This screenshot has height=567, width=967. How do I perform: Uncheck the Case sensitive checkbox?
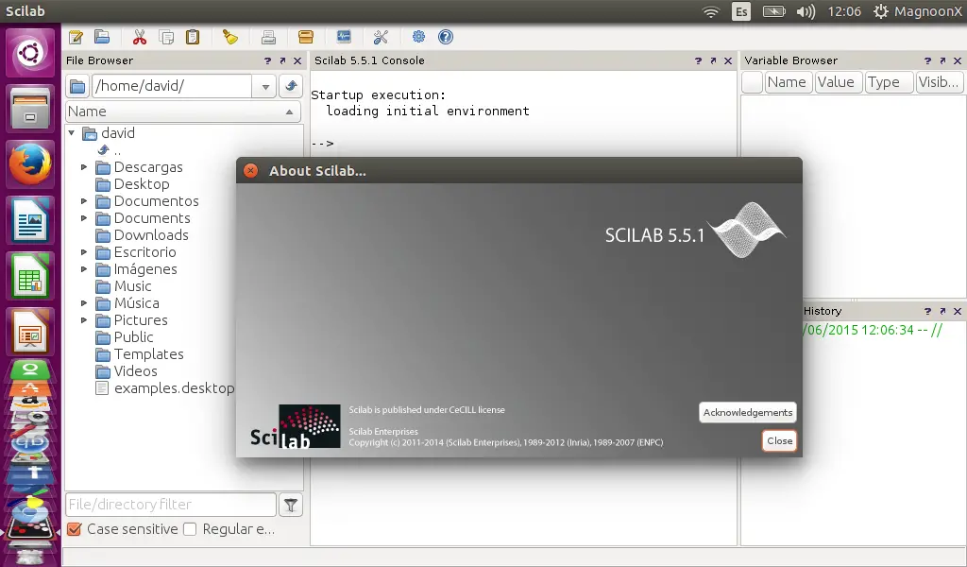point(74,529)
